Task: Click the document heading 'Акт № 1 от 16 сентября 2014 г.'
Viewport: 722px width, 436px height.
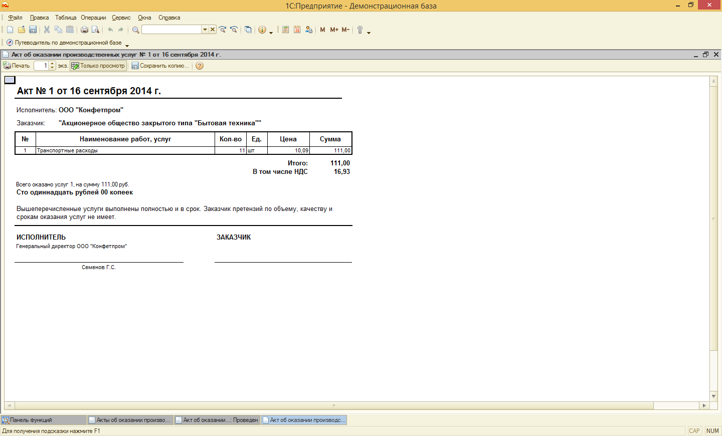Action: coord(89,91)
